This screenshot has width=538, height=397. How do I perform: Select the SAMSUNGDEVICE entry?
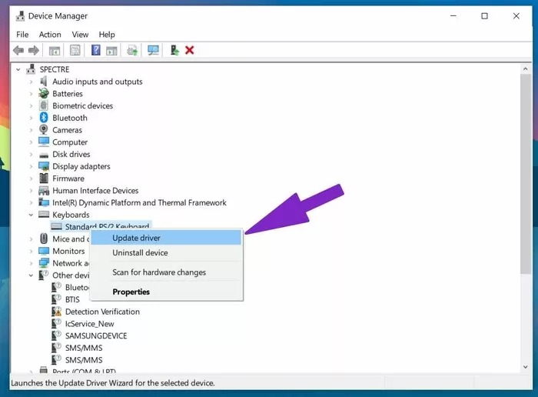click(x=95, y=335)
